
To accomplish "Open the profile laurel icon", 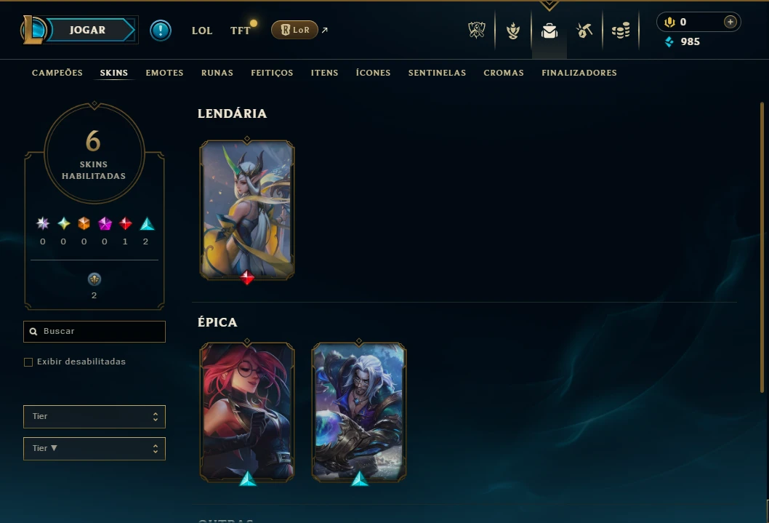I will pyautogui.click(x=513, y=31).
